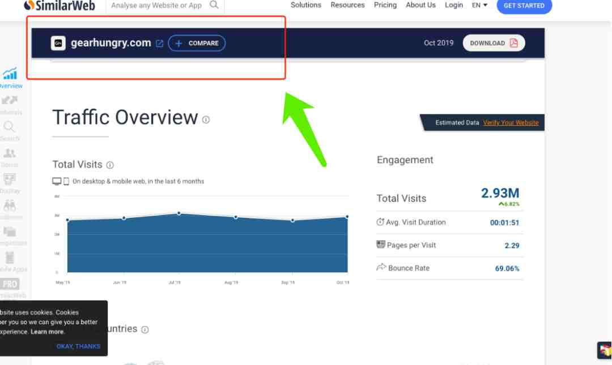Select Overview in the left sidebar
Viewport: 612px width, 365px height.
tap(11, 78)
